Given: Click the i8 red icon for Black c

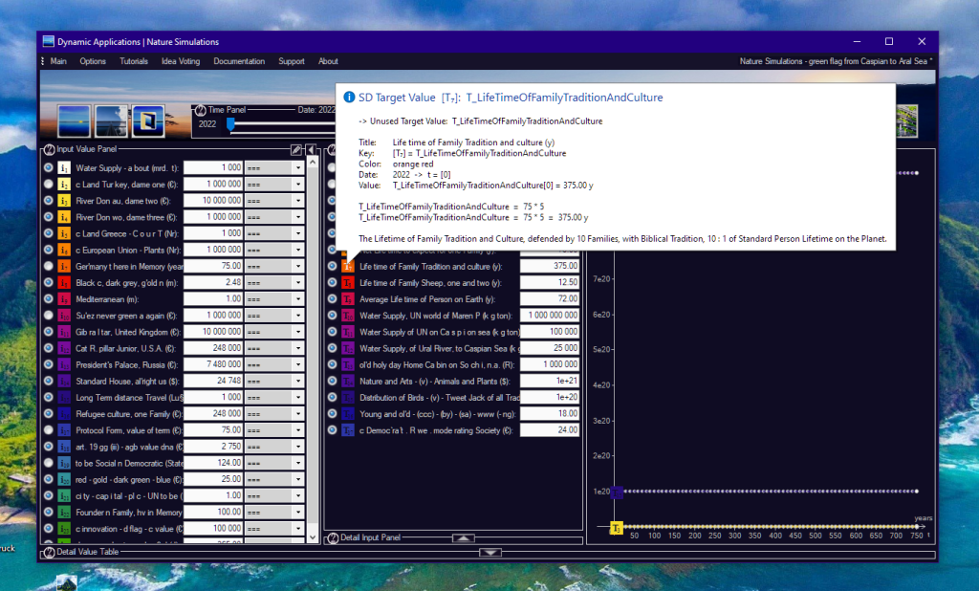Looking at the screenshot, I should point(64,282).
